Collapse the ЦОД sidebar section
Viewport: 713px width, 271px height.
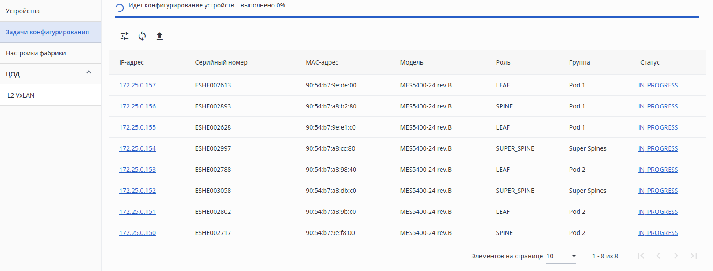(89, 72)
